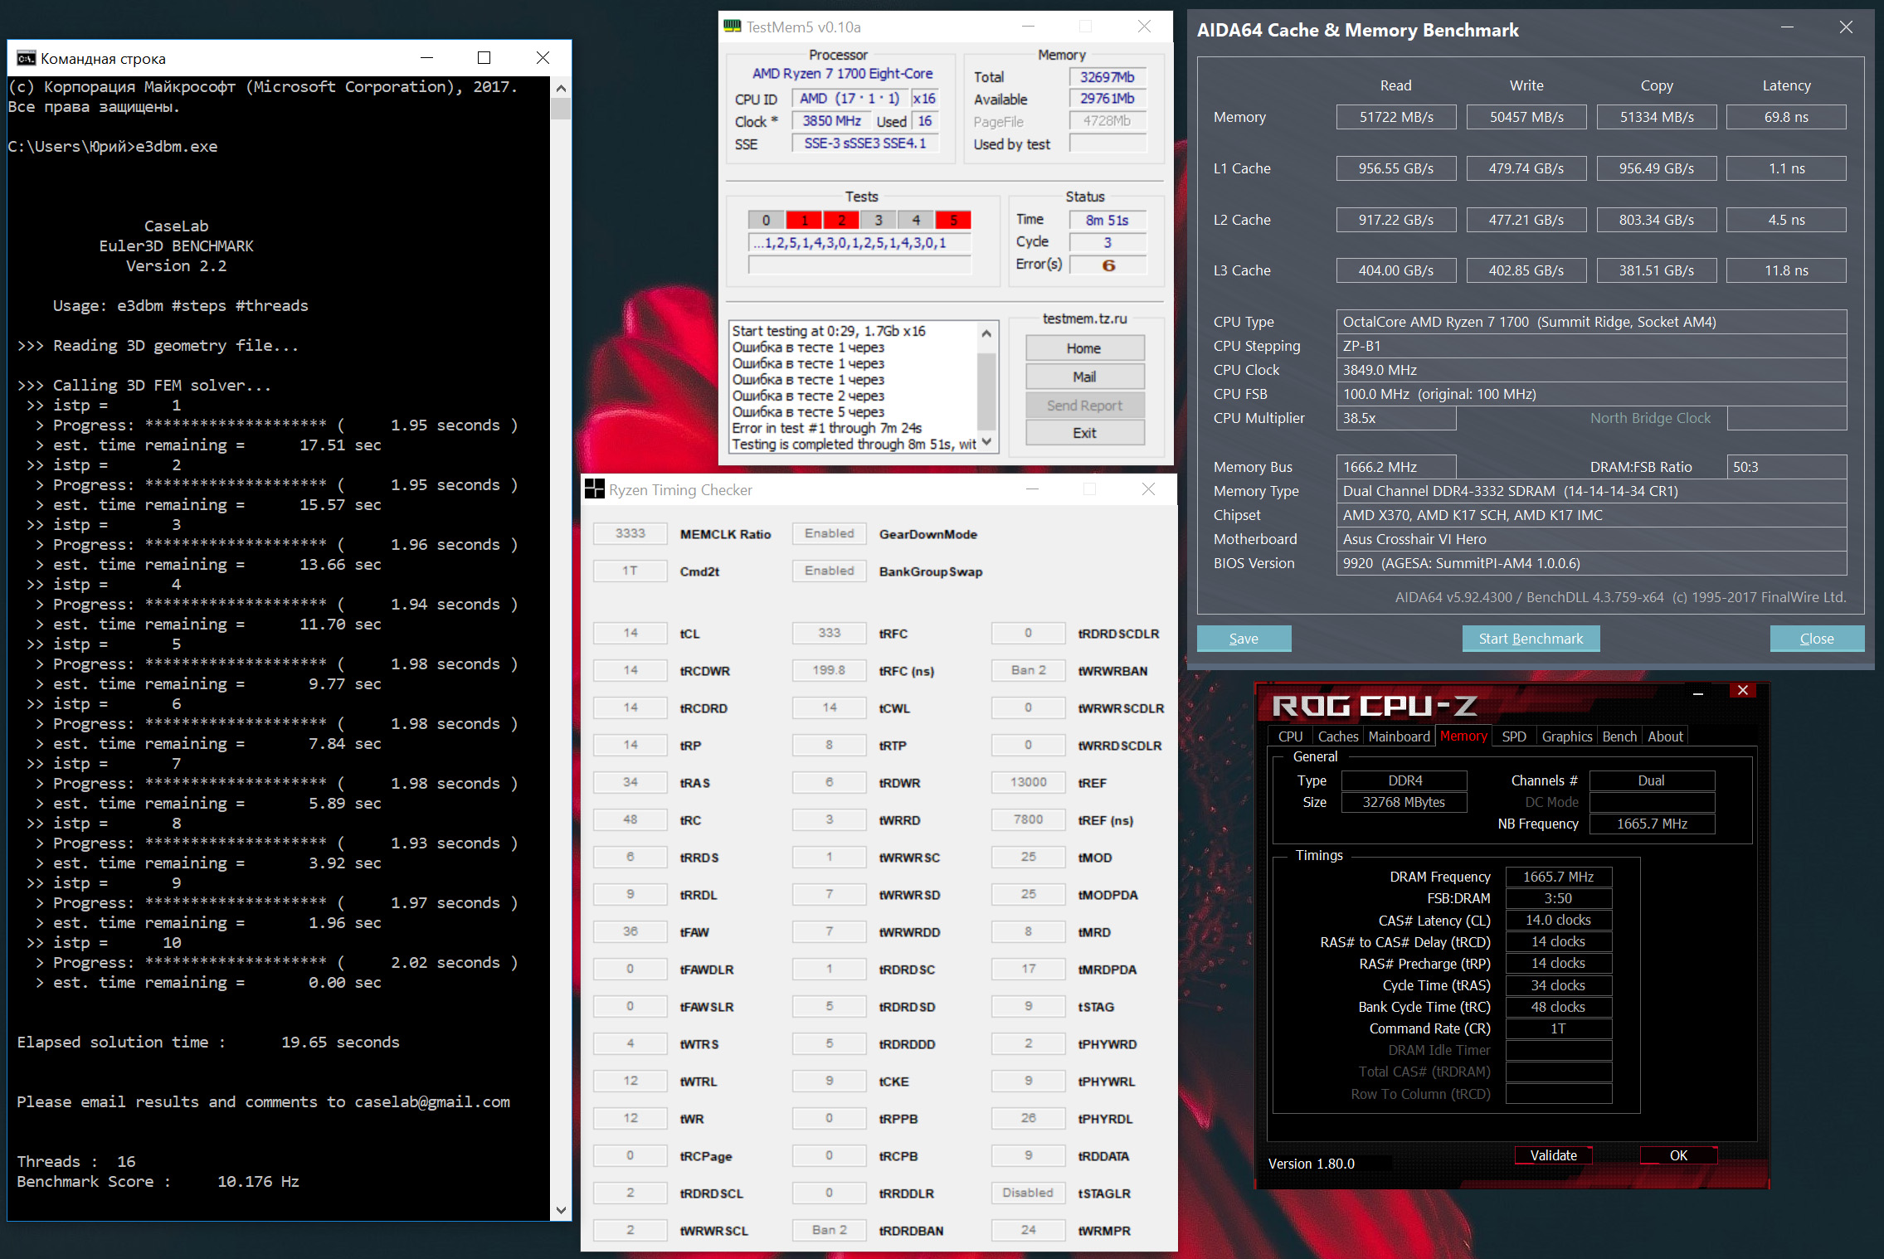Click the Ryzen Timing Checker title icon
Image resolution: width=1884 pixels, height=1259 pixels.
(x=594, y=489)
